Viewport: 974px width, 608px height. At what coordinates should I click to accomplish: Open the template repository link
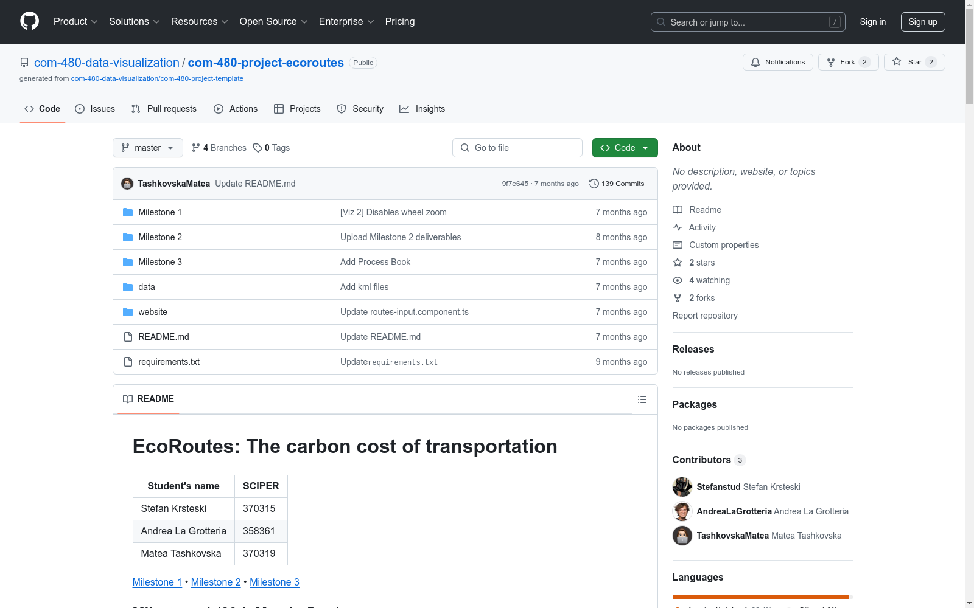[157, 78]
